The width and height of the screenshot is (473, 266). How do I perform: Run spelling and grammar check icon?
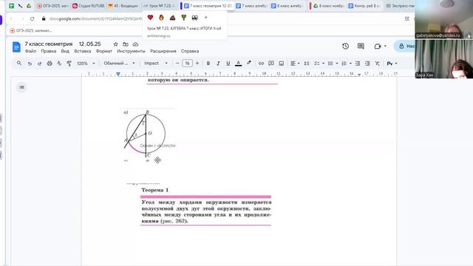click(x=59, y=64)
